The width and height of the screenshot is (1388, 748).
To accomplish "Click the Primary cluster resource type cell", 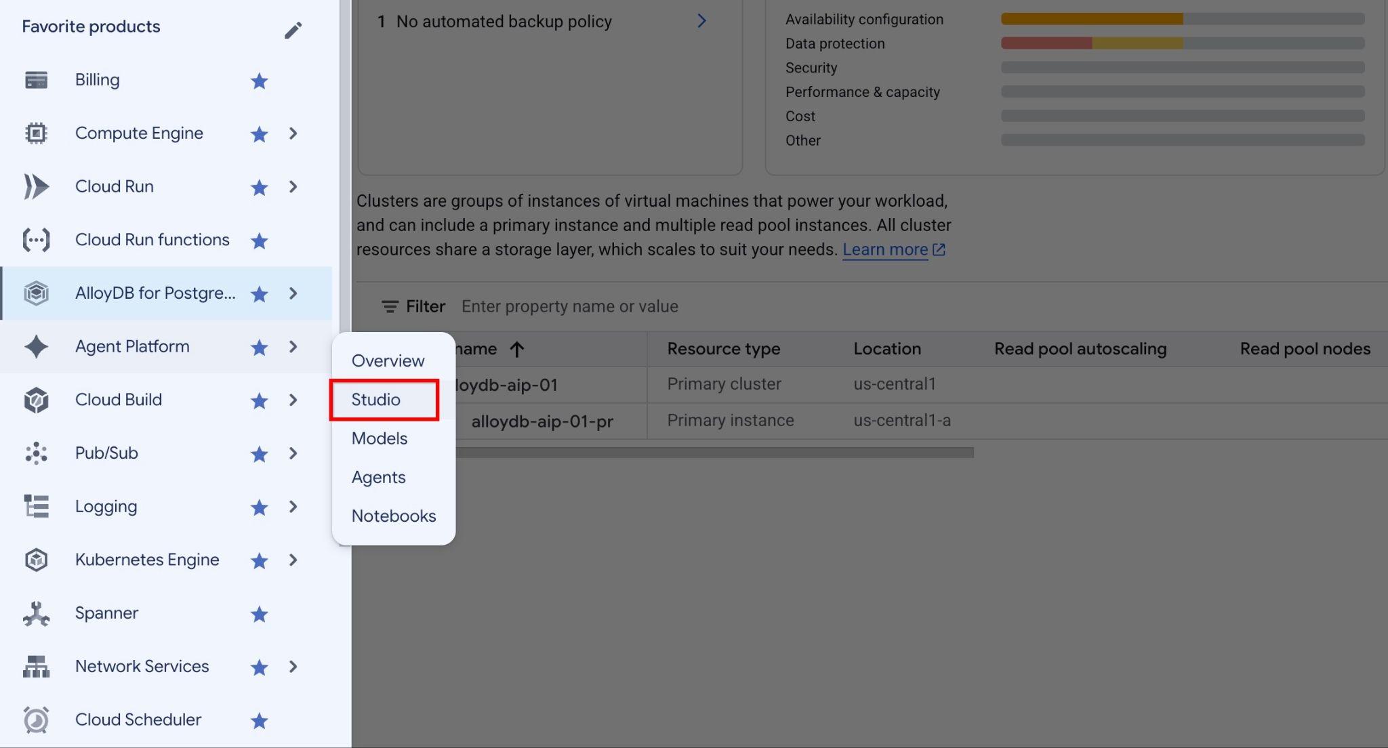I will click(x=724, y=384).
